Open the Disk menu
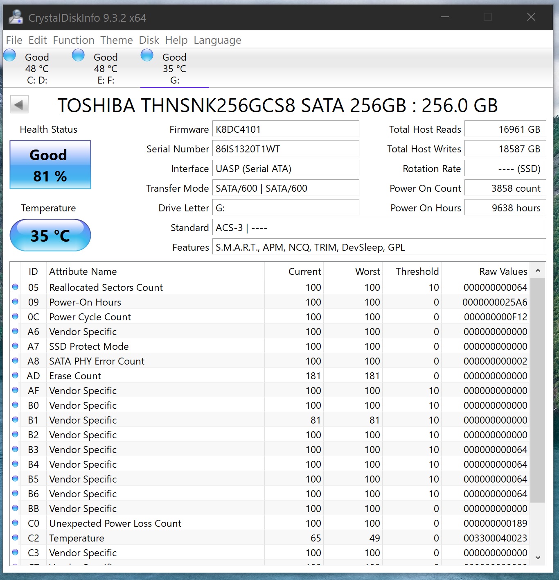This screenshot has width=559, height=580. pos(149,40)
